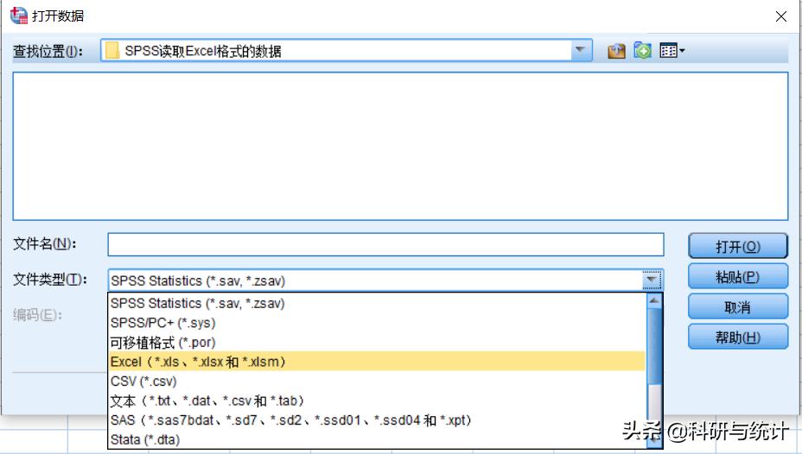Click into the file name input field
This screenshot has width=802, height=454.
[x=385, y=245]
